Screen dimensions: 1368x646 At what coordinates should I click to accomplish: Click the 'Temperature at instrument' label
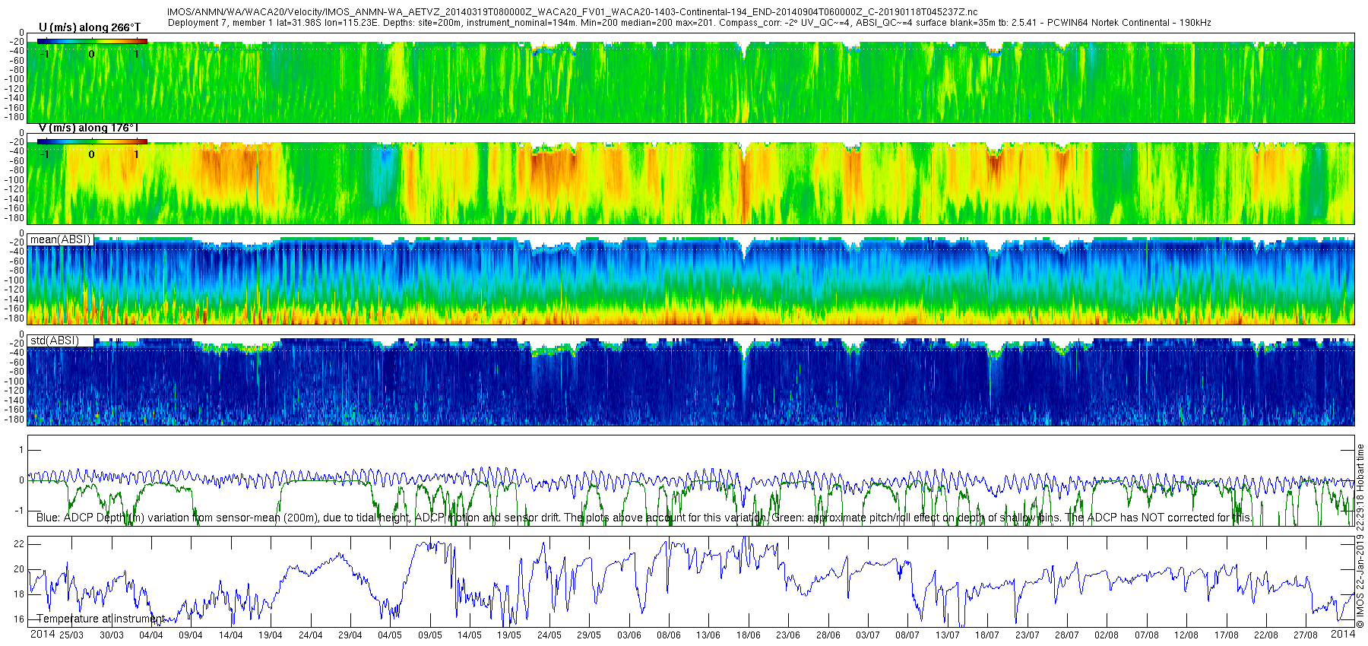pos(100,619)
